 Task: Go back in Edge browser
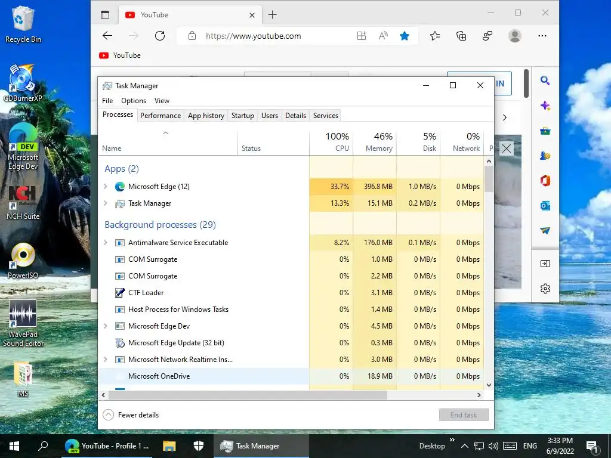coord(107,36)
